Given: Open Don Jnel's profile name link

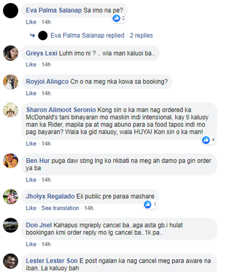Looking at the screenshot, I should [39, 225].
